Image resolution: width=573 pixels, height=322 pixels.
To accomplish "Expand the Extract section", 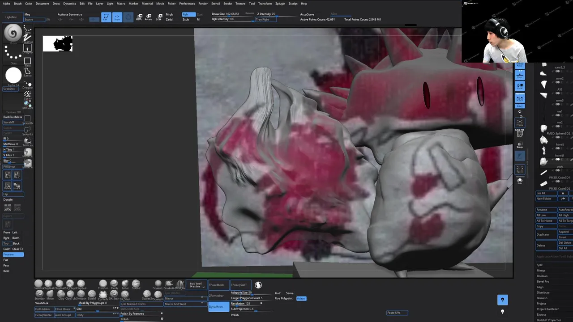I will 542,314.
